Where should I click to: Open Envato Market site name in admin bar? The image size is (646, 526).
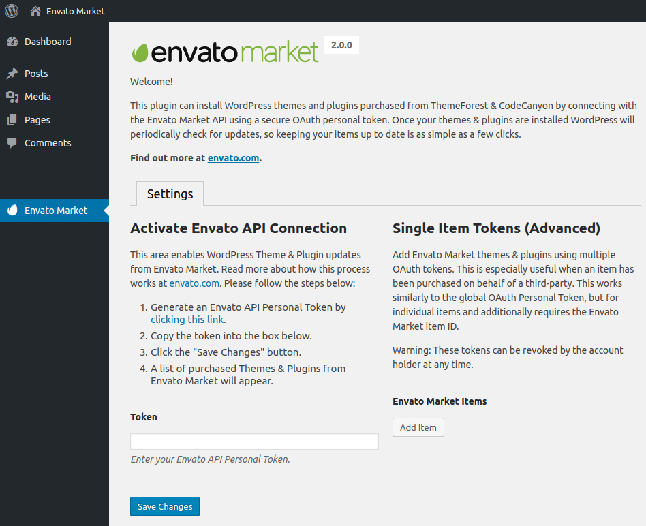click(76, 11)
